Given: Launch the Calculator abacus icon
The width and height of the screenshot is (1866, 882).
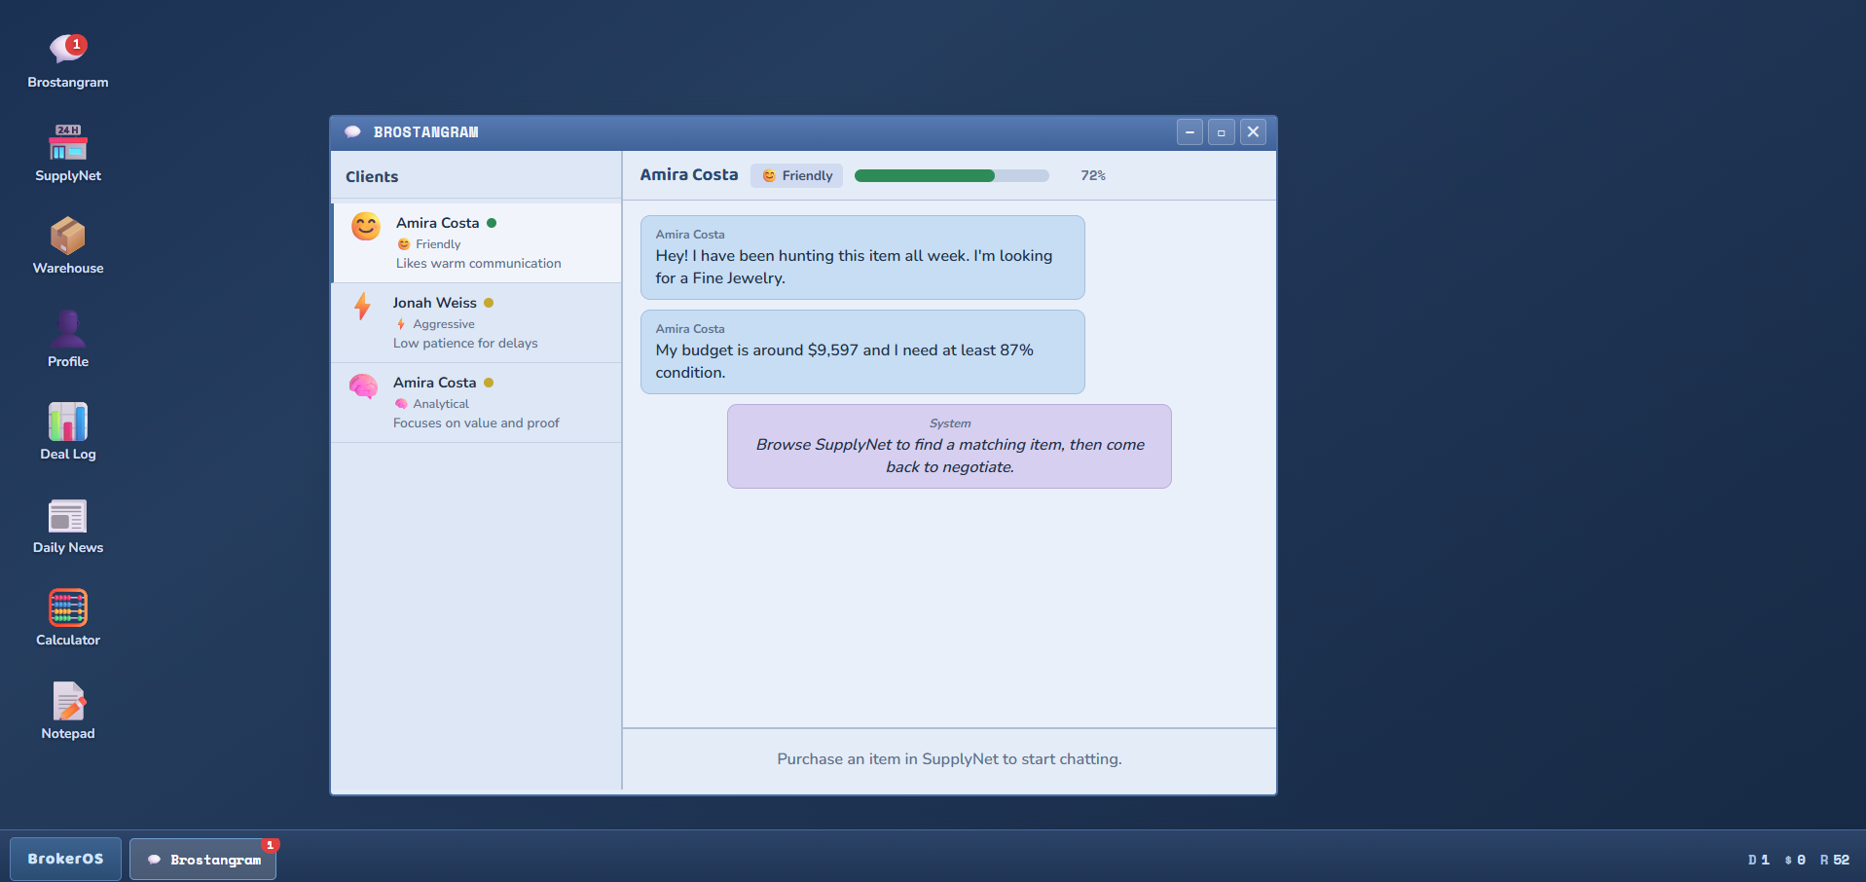Looking at the screenshot, I should (x=68, y=618).
